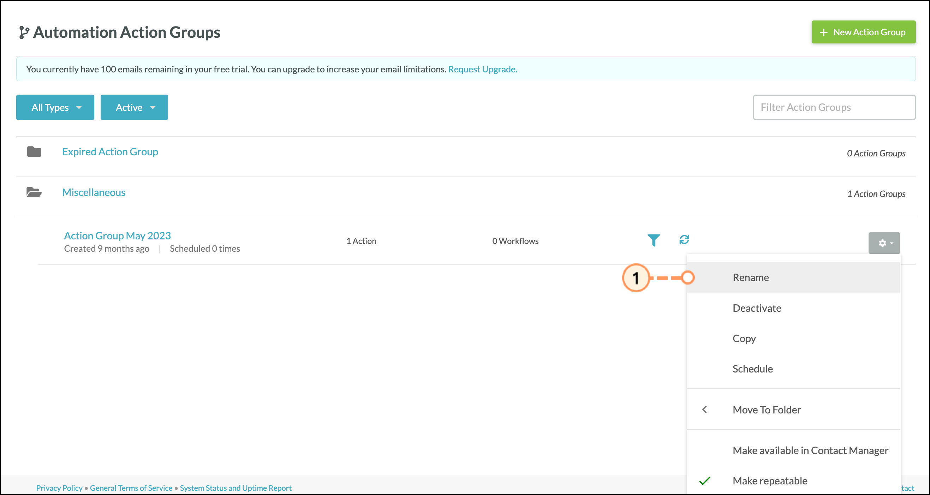Screen dimensions: 930x495
Task: Click the repeatable refresh icon for Action Group May 2023
Action: [x=684, y=239]
